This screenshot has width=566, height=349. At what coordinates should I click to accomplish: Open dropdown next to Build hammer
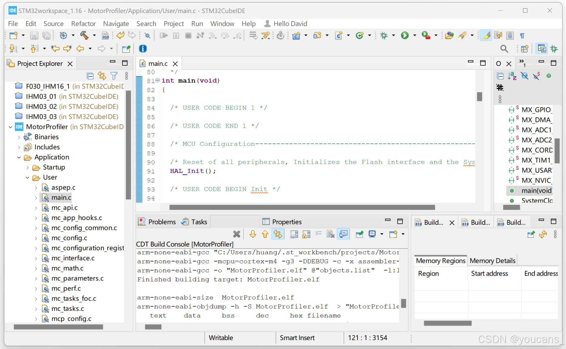(x=94, y=36)
